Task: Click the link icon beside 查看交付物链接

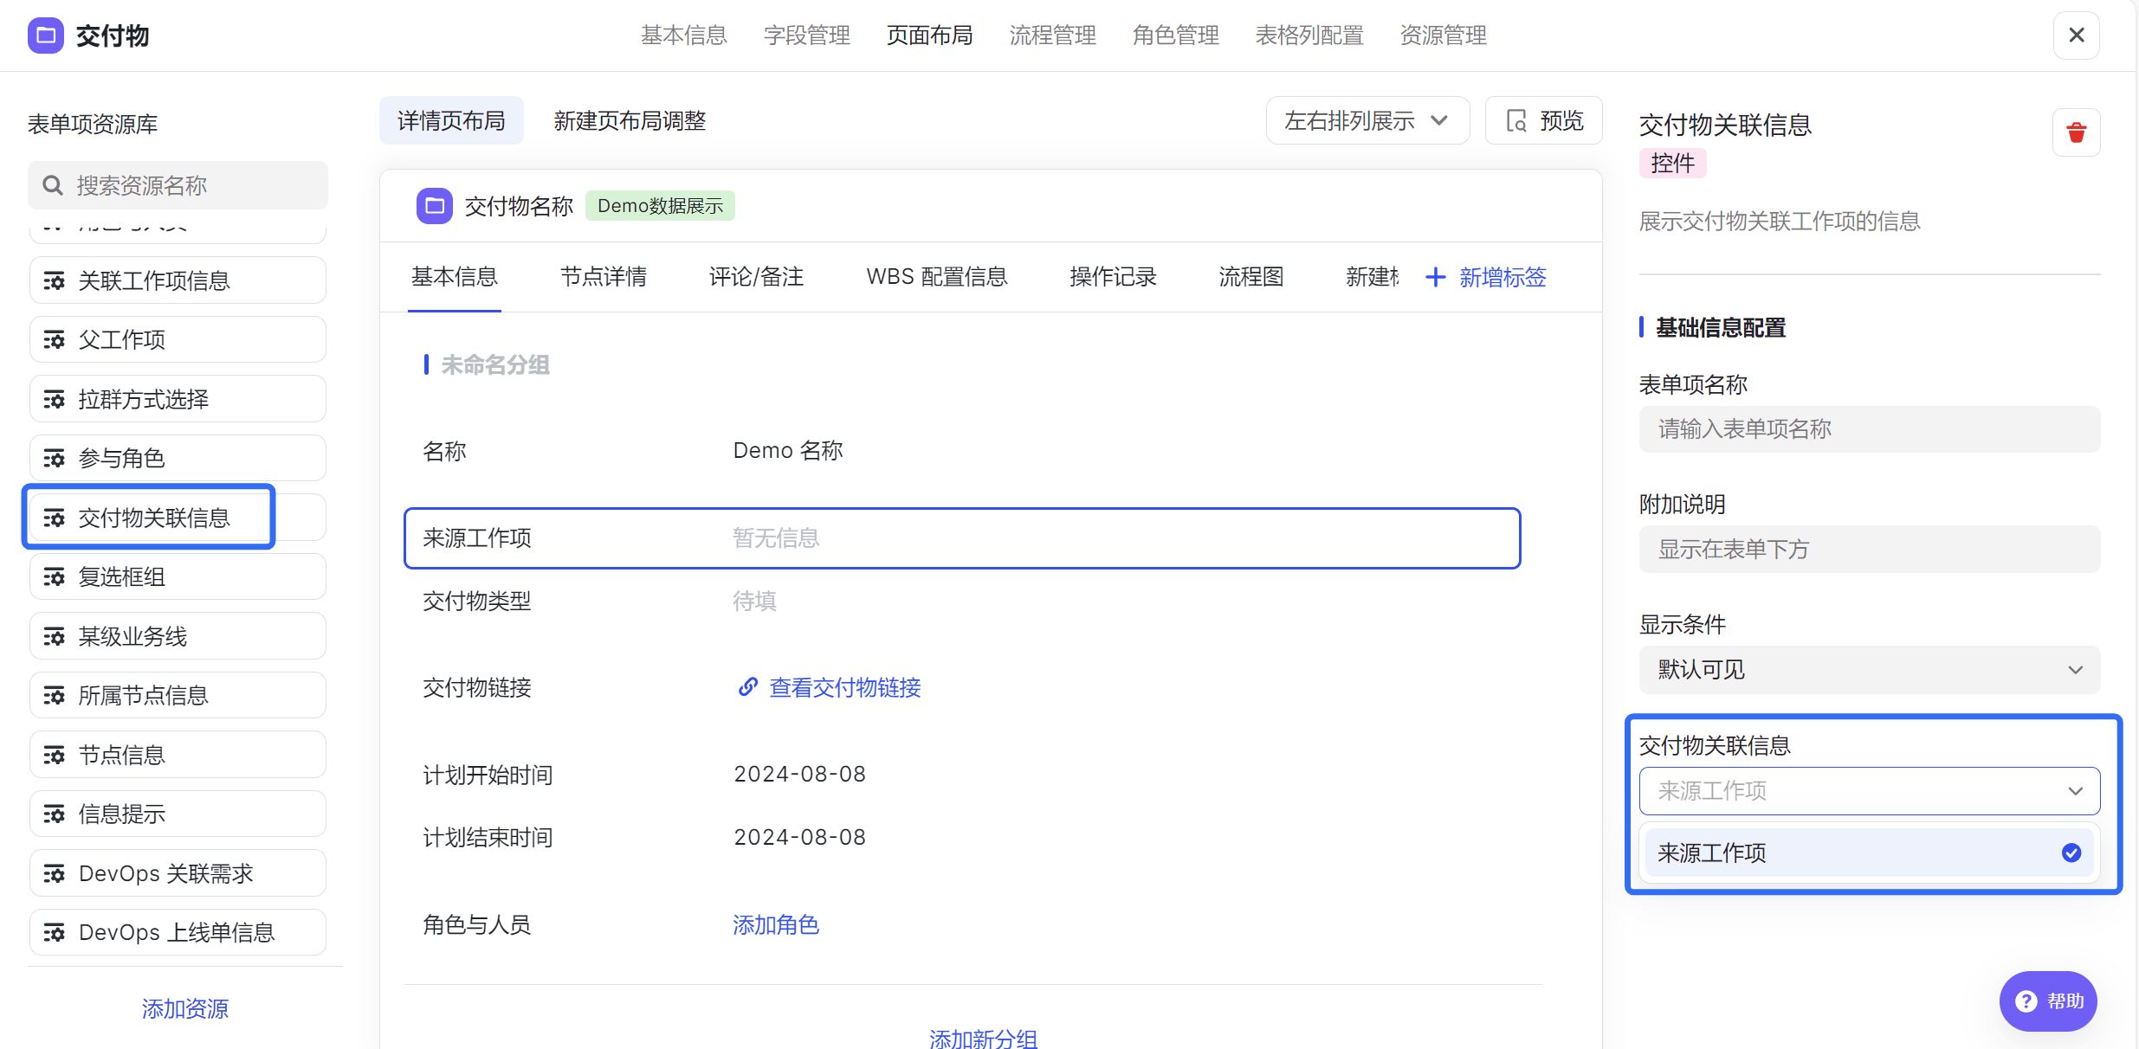Action: [747, 687]
